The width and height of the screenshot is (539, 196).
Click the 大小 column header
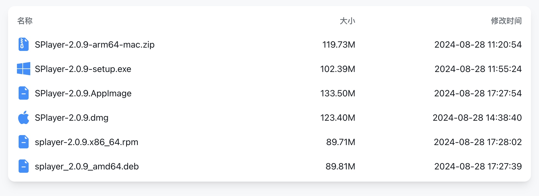coord(347,21)
